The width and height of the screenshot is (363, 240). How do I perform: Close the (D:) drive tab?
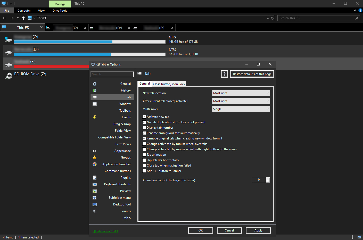tap(129, 28)
